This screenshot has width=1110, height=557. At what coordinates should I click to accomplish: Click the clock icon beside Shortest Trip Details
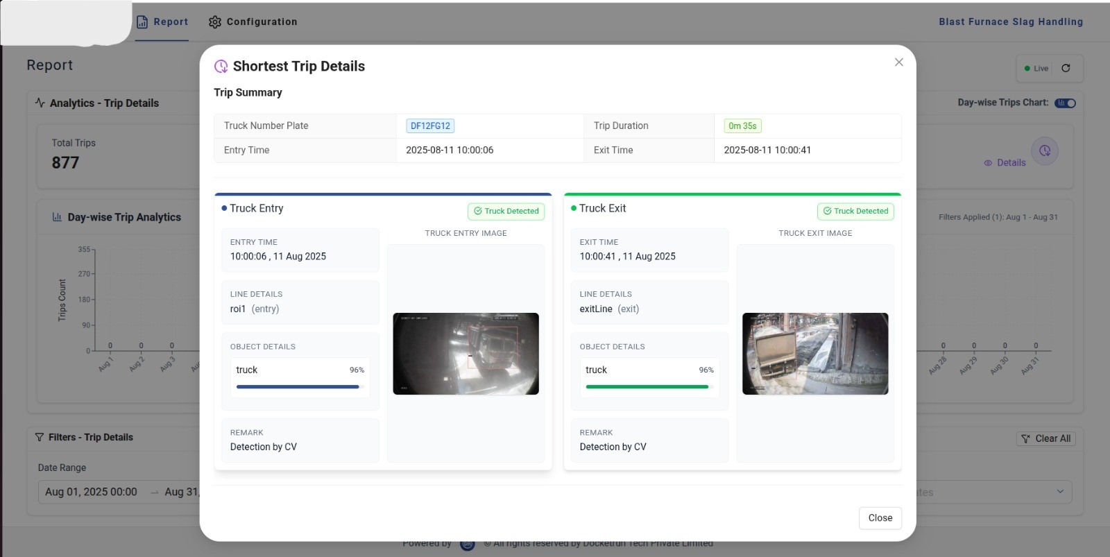click(x=221, y=67)
